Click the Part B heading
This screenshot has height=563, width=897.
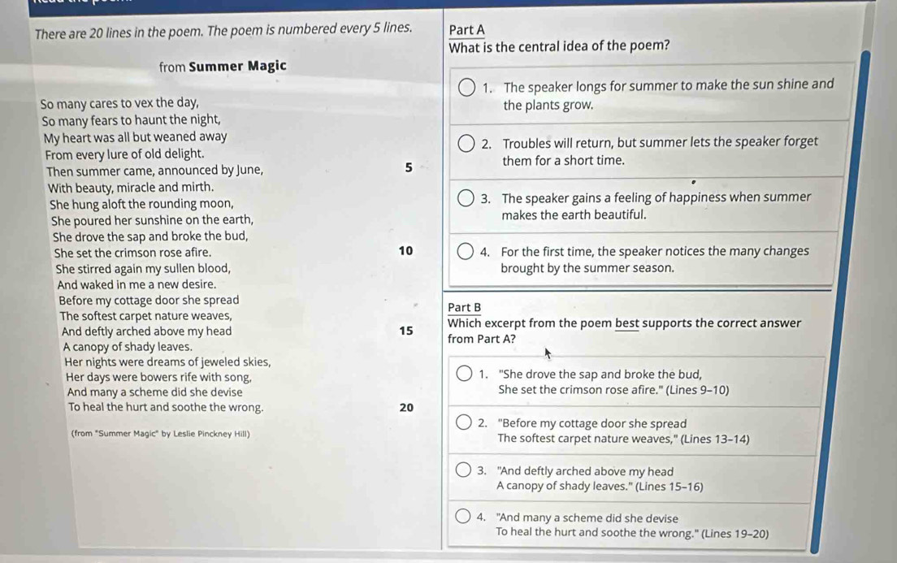coord(464,307)
